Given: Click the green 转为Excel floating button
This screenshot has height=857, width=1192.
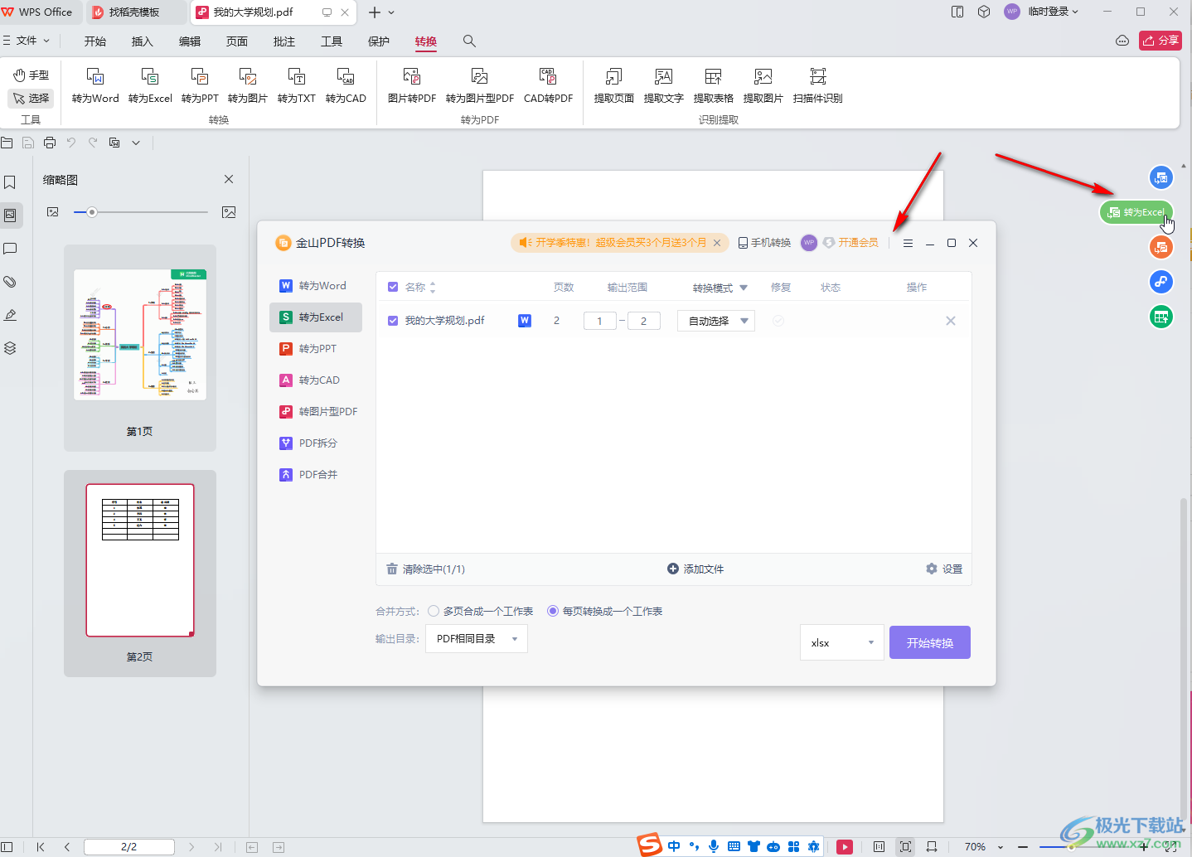Looking at the screenshot, I should (1136, 212).
